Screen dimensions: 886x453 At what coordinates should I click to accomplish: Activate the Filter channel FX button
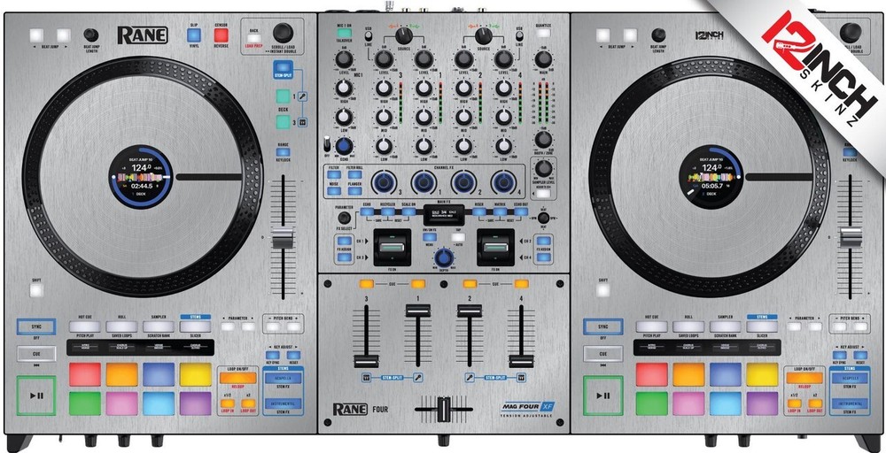pos(334,175)
